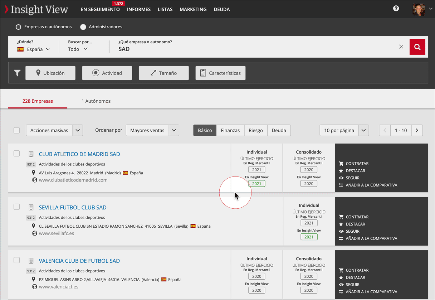Click the star icon for DESTACAR in the Sevilla row
435x300 pixels.
click(x=341, y=224)
